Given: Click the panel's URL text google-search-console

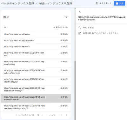Looking at the screenshot, I should click(x=102, y=18).
